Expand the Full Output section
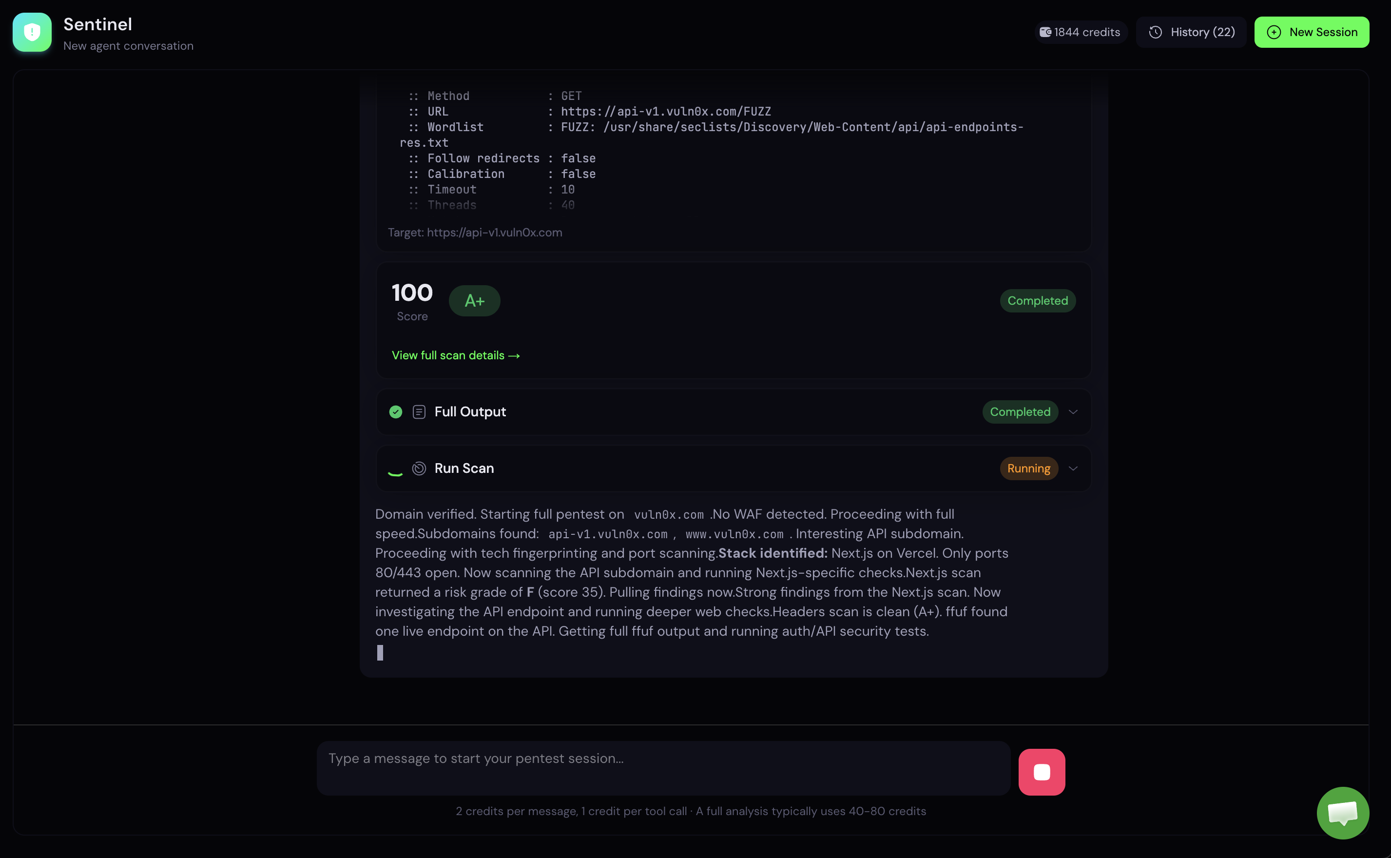 [x=1073, y=411]
